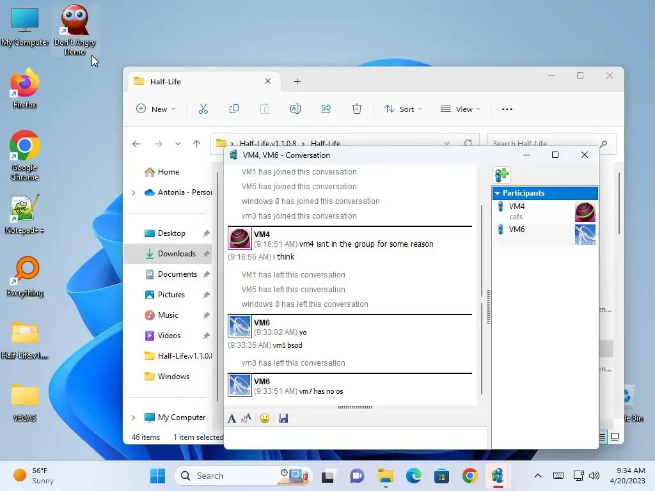Click the Cut icon in the File Explorer toolbar

tap(203, 109)
